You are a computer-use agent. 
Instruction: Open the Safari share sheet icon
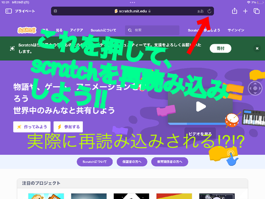click(235, 11)
